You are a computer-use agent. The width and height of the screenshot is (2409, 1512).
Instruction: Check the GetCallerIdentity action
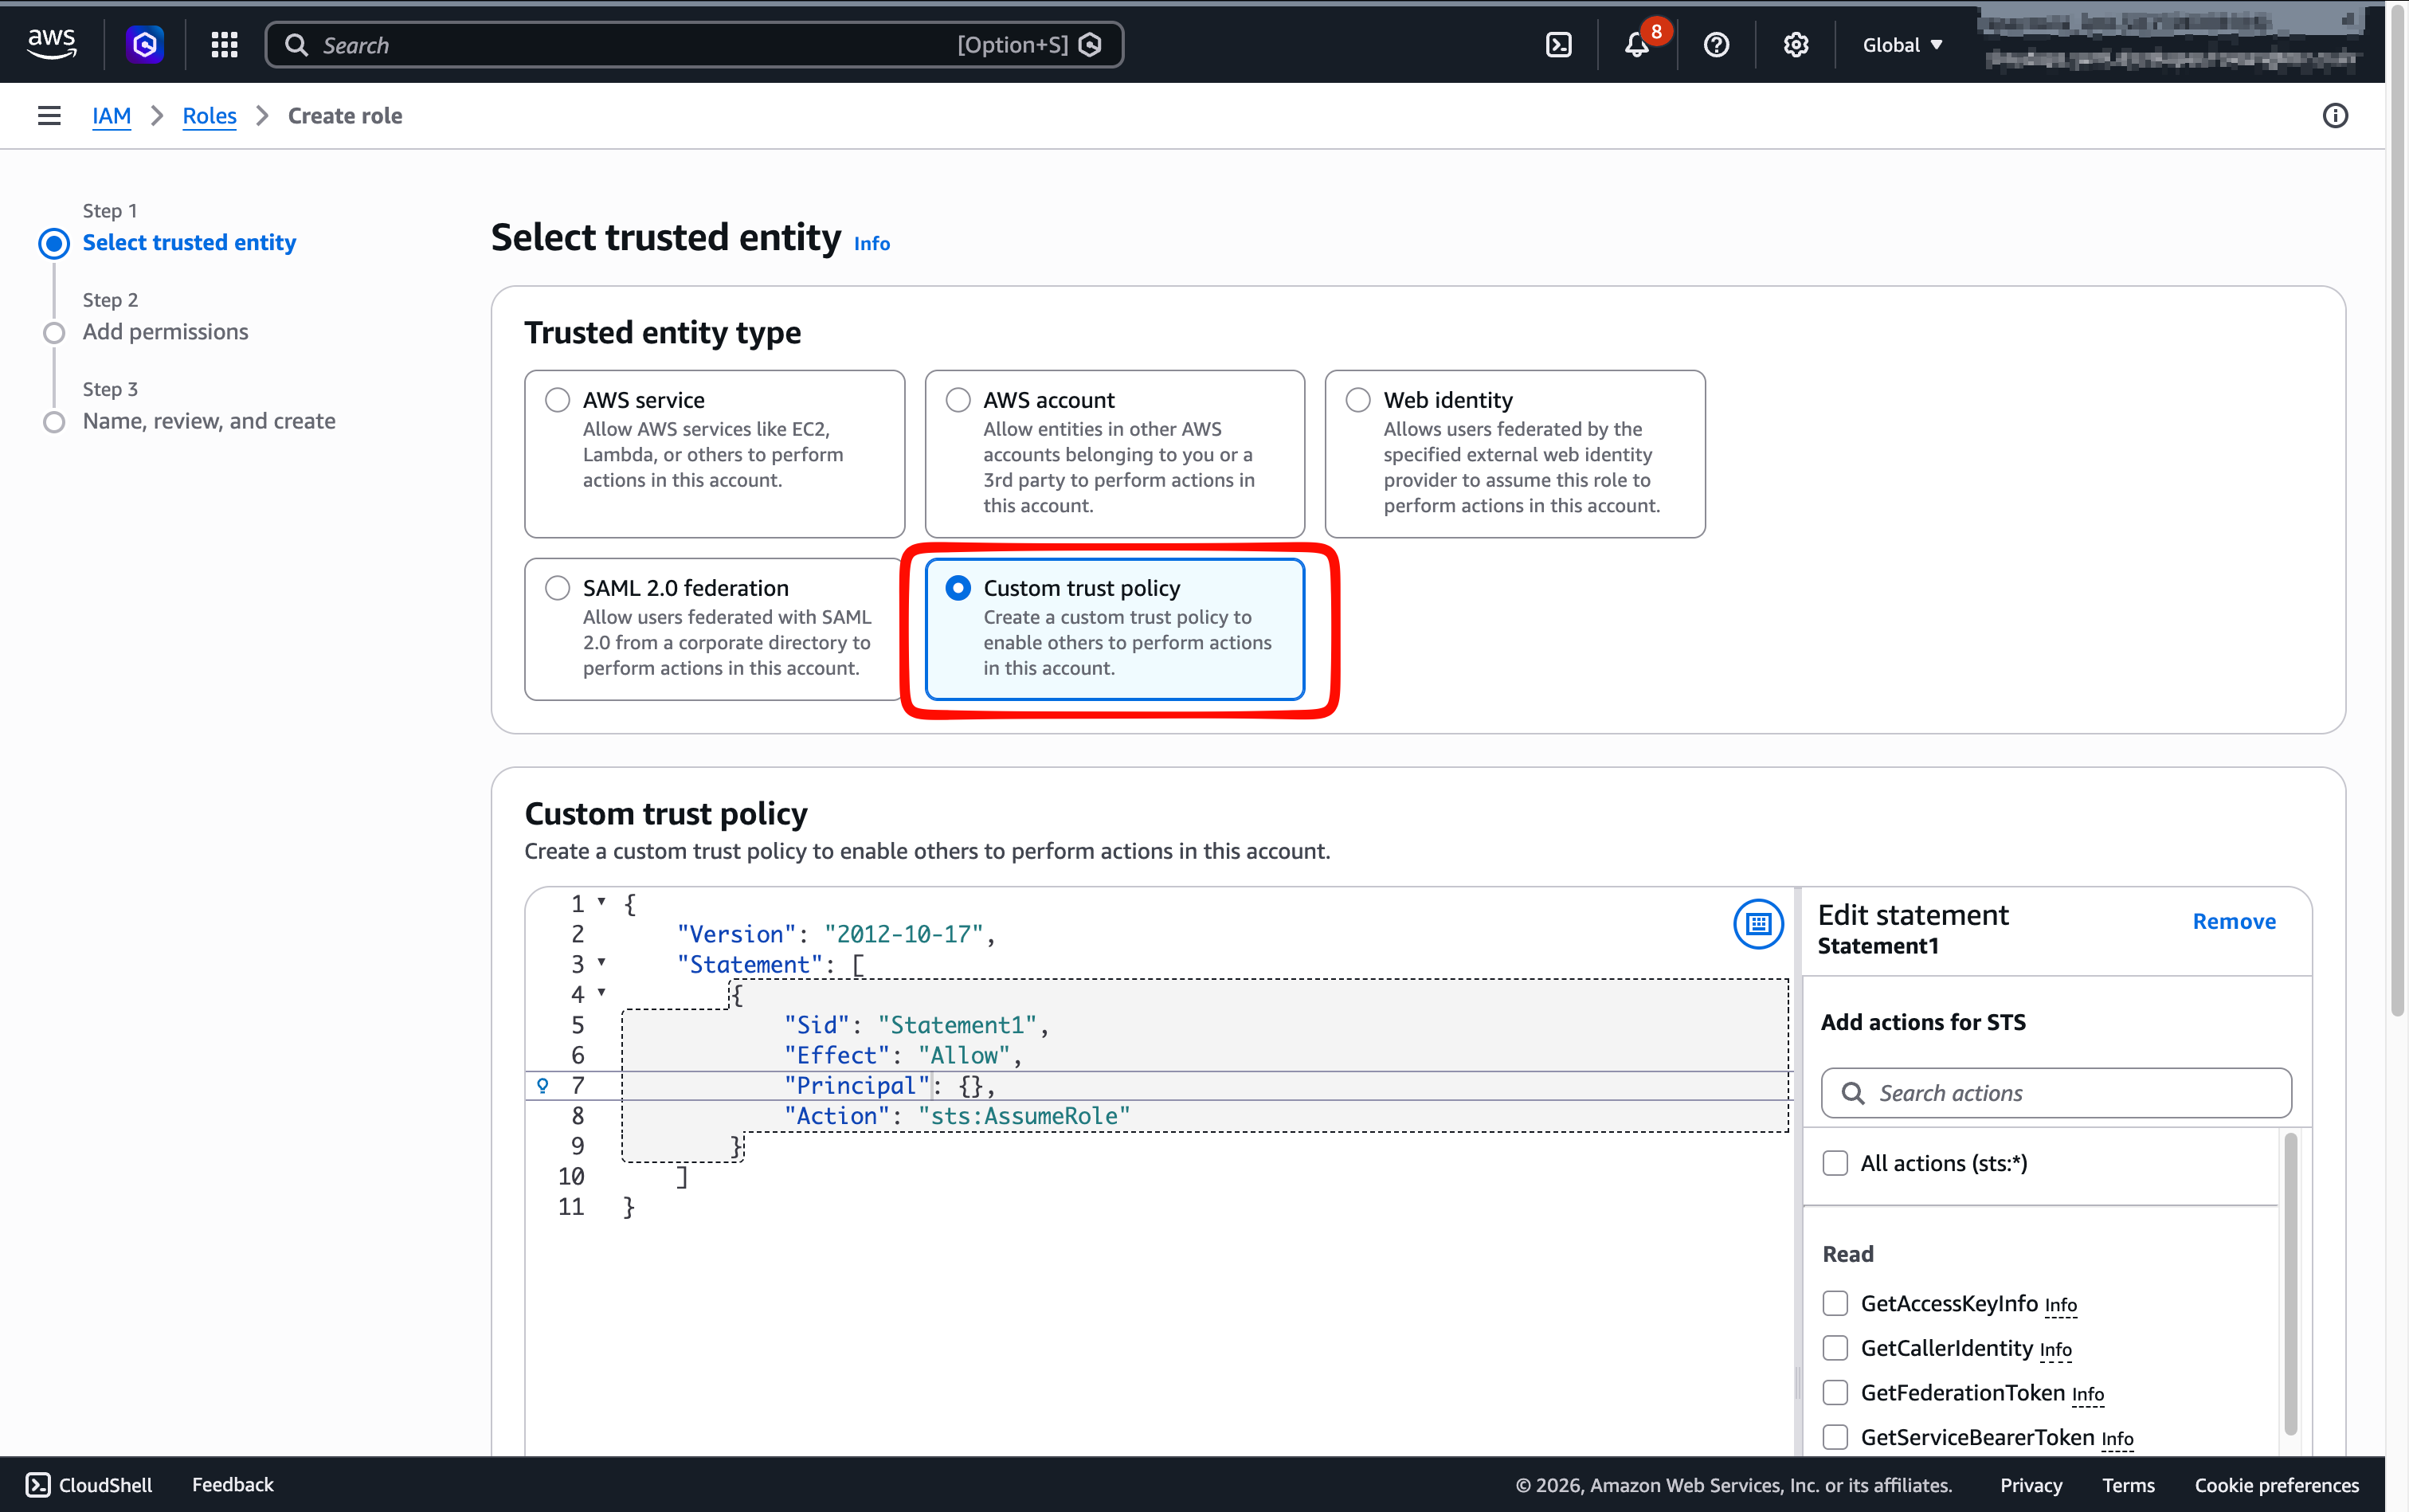point(1835,1348)
